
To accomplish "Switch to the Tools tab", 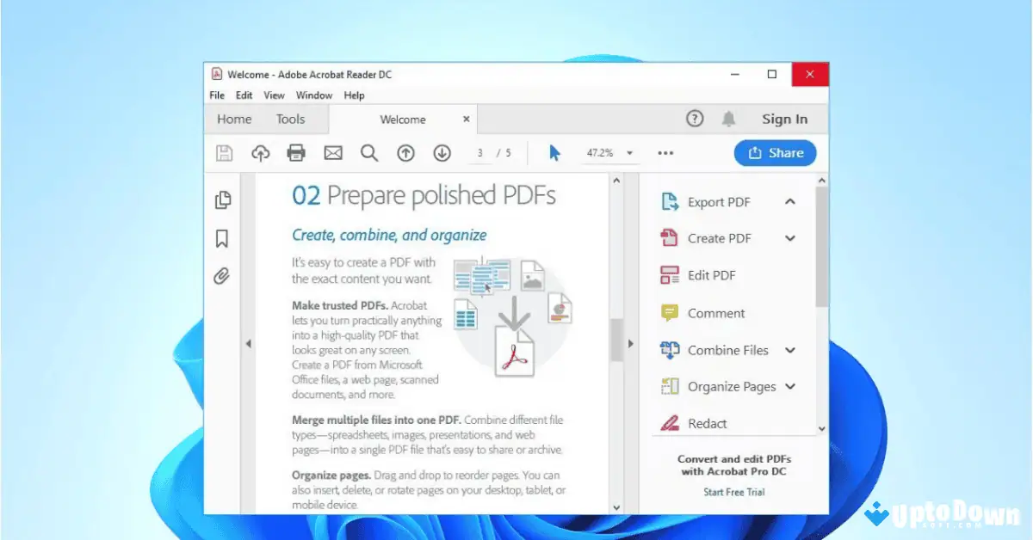I will coord(291,119).
